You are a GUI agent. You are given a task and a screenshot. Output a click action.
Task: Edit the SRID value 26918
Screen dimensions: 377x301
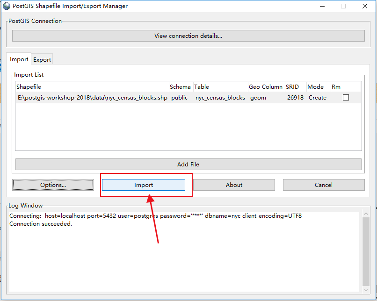(295, 98)
